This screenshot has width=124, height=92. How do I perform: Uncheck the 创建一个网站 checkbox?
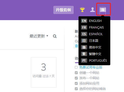point(76,73)
